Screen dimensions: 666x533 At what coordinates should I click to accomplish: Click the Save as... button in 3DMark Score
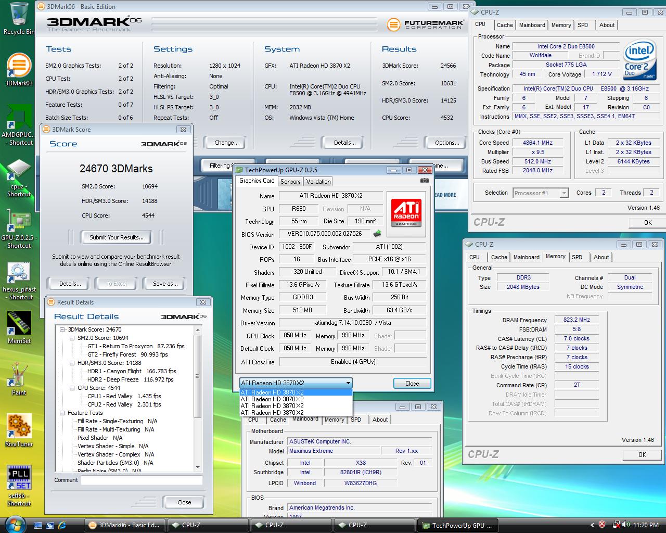(x=165, y=284)
